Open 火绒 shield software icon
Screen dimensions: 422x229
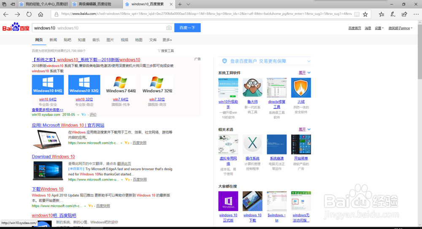[x=300, y=88]
